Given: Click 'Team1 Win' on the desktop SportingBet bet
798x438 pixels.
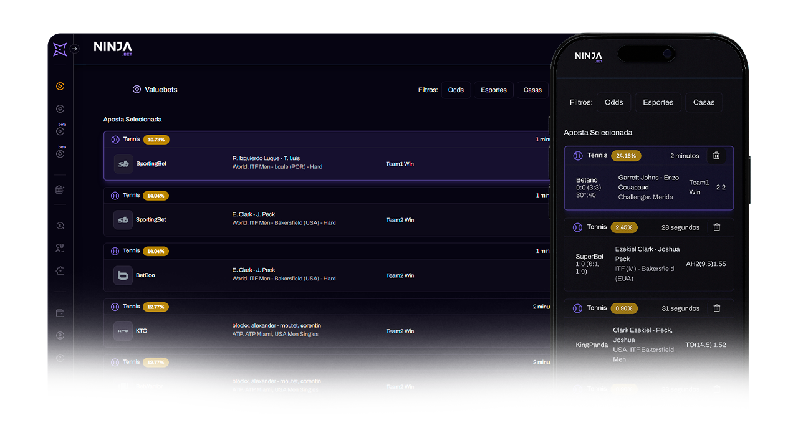Looking at the screenshot, I should pos(400,164).
